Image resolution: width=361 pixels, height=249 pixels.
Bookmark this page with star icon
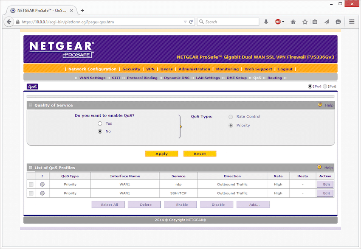305,22
